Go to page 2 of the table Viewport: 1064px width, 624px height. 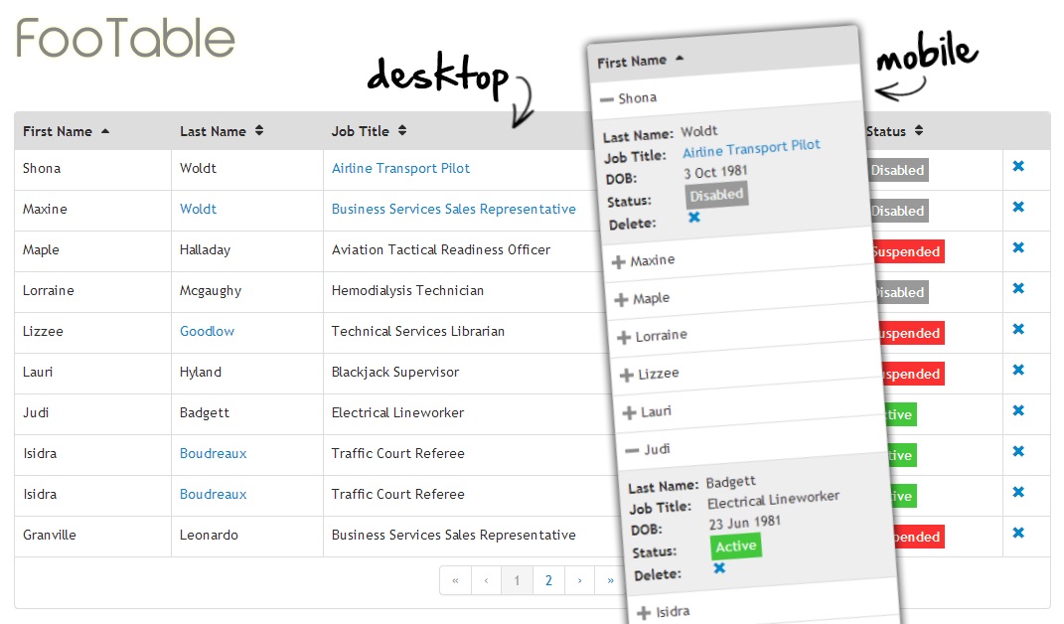pyautogui.click(x=548, y=580)
